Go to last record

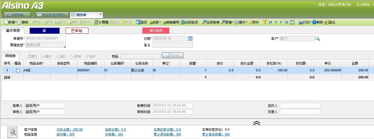click(287, 22)
